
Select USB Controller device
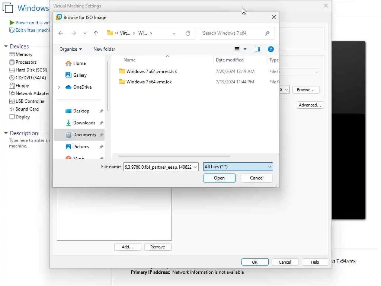pyautogui.click(x=27, y=101)
